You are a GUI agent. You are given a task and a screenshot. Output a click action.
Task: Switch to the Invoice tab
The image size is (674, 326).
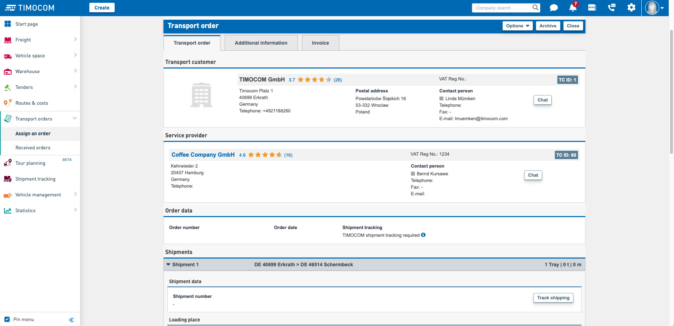coord(320,43)
